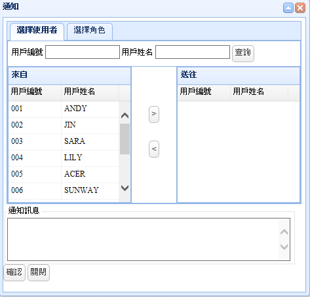The height and width of the screenshot is (297, 310).
Task: Collapse the 通知 dialog with the up-arrow icon
Action: 288,8
